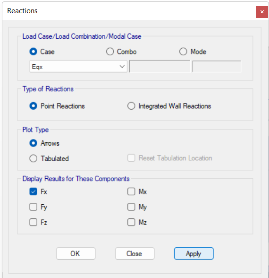This screenshot has height=278, width=269.
Task: Click the empty field next to Eqx dropdown
Action: pyautogui.click(x=160, y=66)
